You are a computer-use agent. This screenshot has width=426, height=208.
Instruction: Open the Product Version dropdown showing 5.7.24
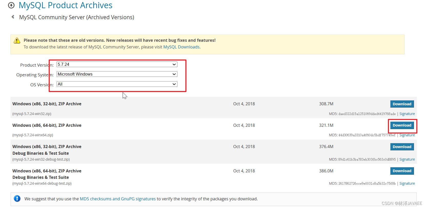point(117,64)
